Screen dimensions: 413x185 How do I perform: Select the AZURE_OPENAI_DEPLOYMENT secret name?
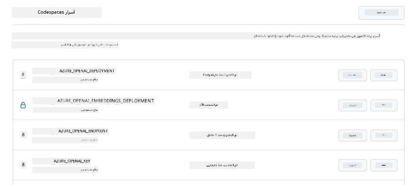click(x=87, y=71)
